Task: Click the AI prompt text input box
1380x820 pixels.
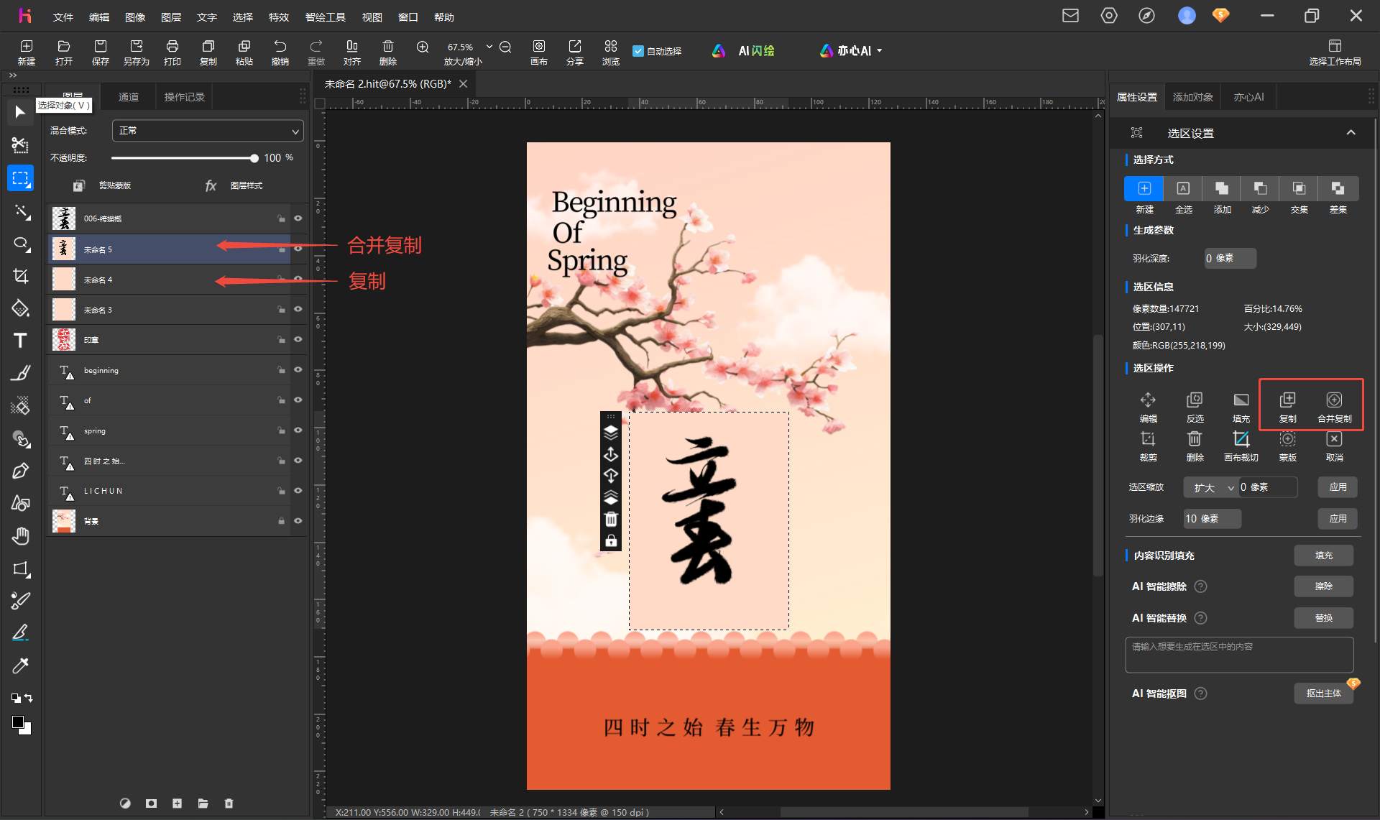Action: click(x=1239, y=655)
